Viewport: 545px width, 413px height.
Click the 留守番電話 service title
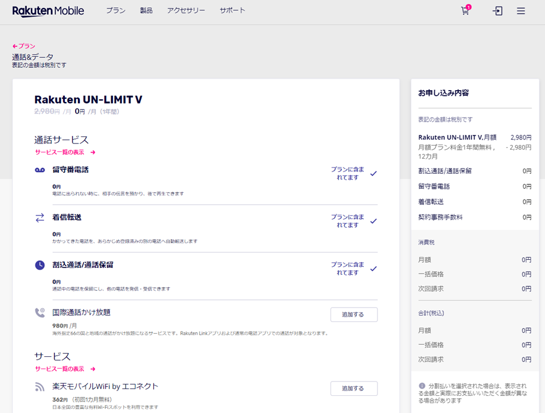[x=70, y=170]
